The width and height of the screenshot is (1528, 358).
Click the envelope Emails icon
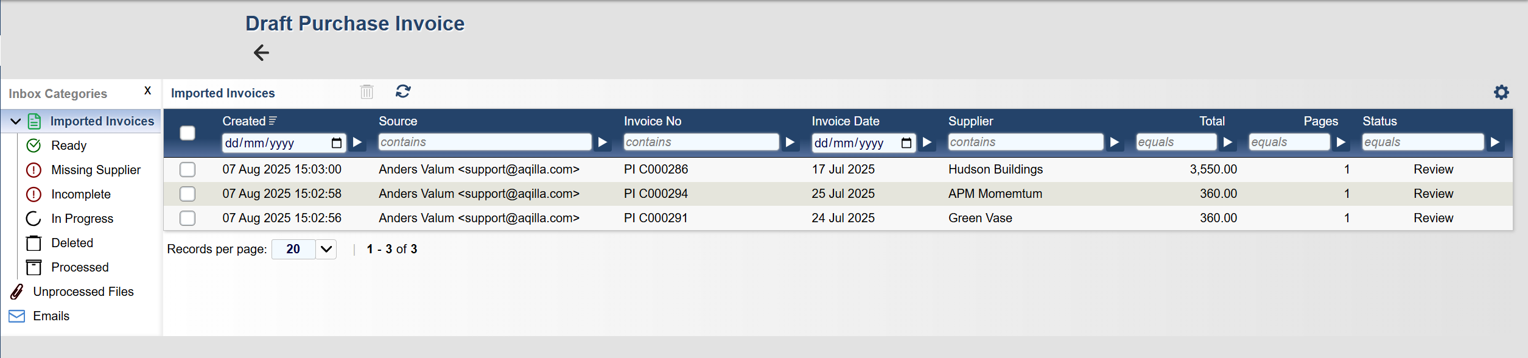[x=17, y=316]
